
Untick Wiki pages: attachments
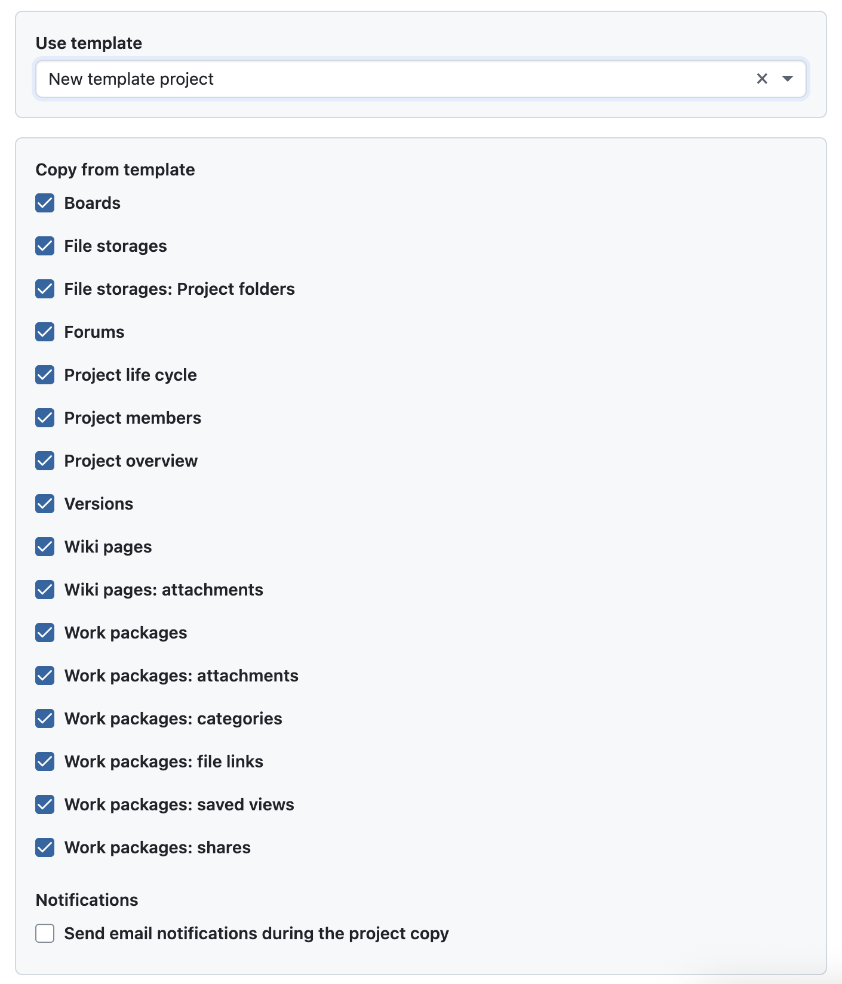[x=45, y=590]
